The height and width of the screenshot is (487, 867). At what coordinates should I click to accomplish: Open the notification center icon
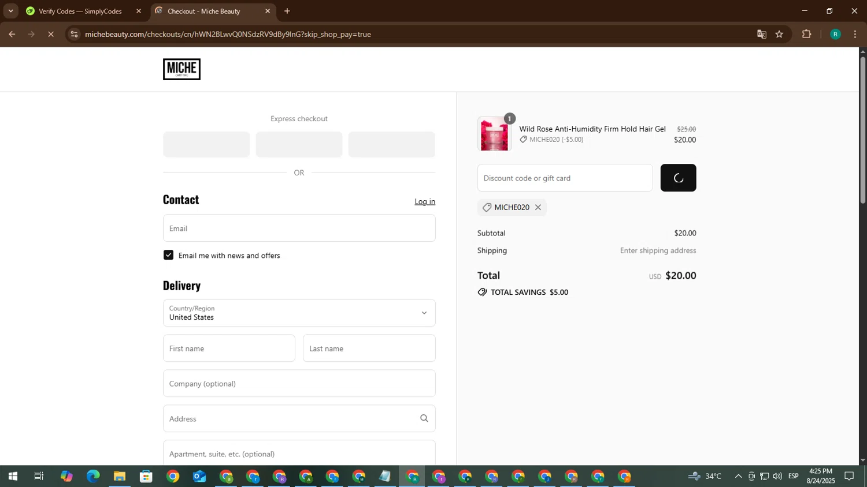850,476
